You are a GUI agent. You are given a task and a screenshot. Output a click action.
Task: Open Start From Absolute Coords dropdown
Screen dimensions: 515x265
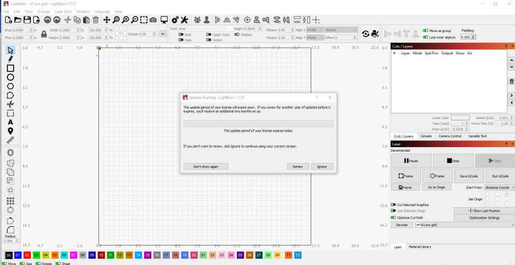coord(499,187)
